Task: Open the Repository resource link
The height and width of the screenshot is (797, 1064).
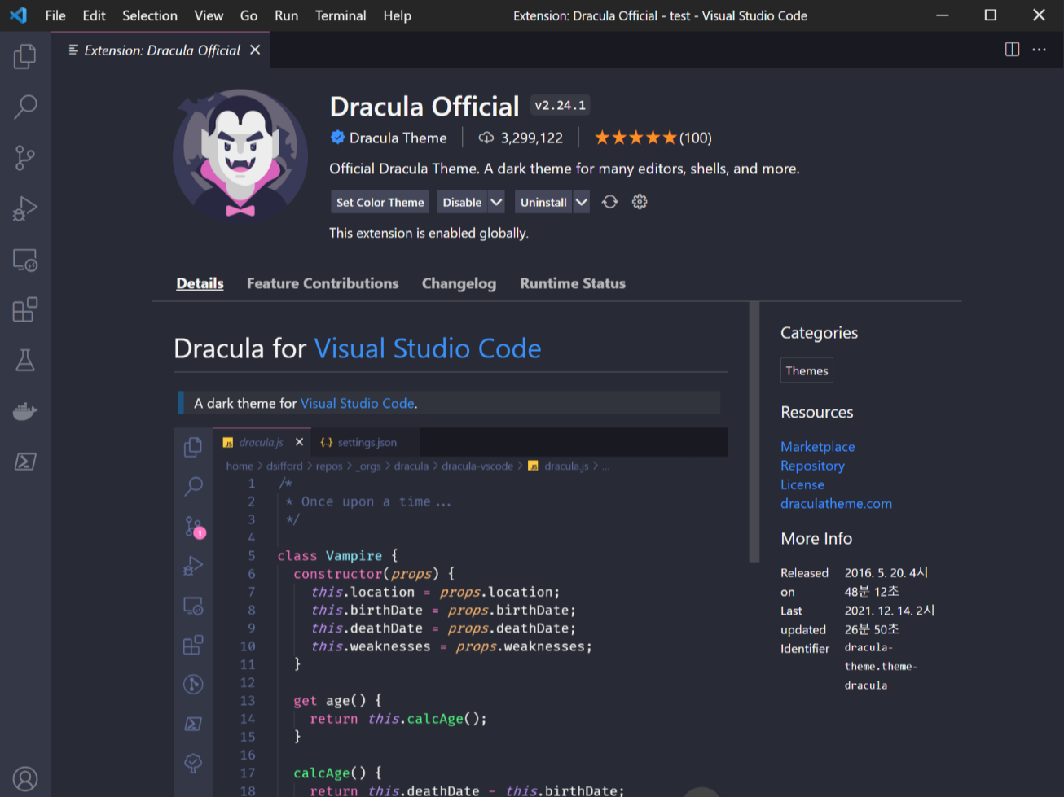Action: (x=812, y=466)
